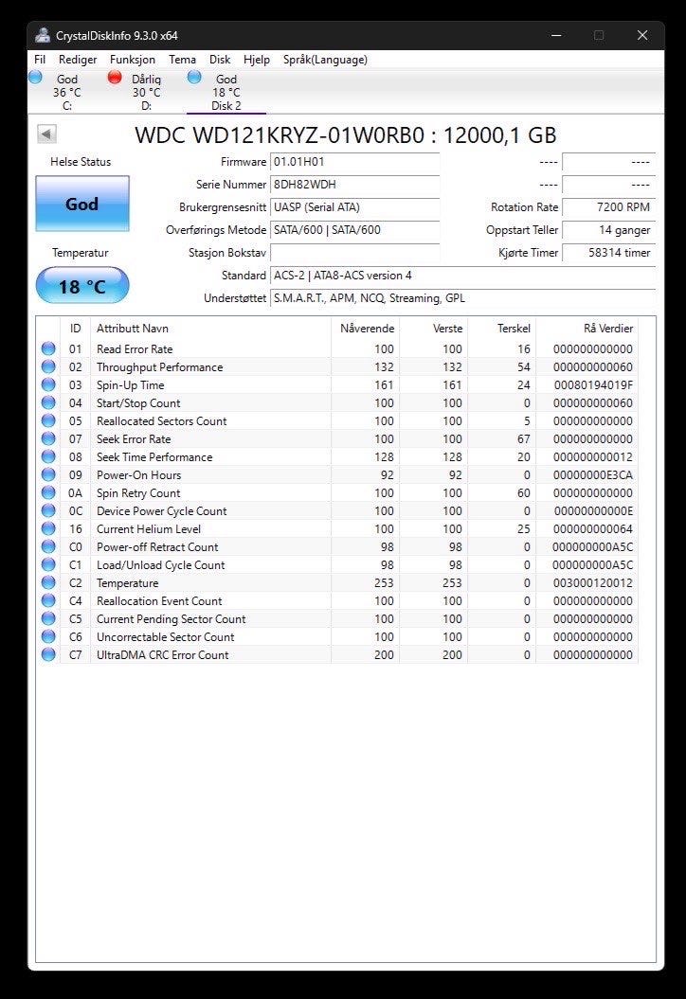This screenshot has height=999, width=686.
Task: Open the Funksjon menu
Action: point(132,60)
